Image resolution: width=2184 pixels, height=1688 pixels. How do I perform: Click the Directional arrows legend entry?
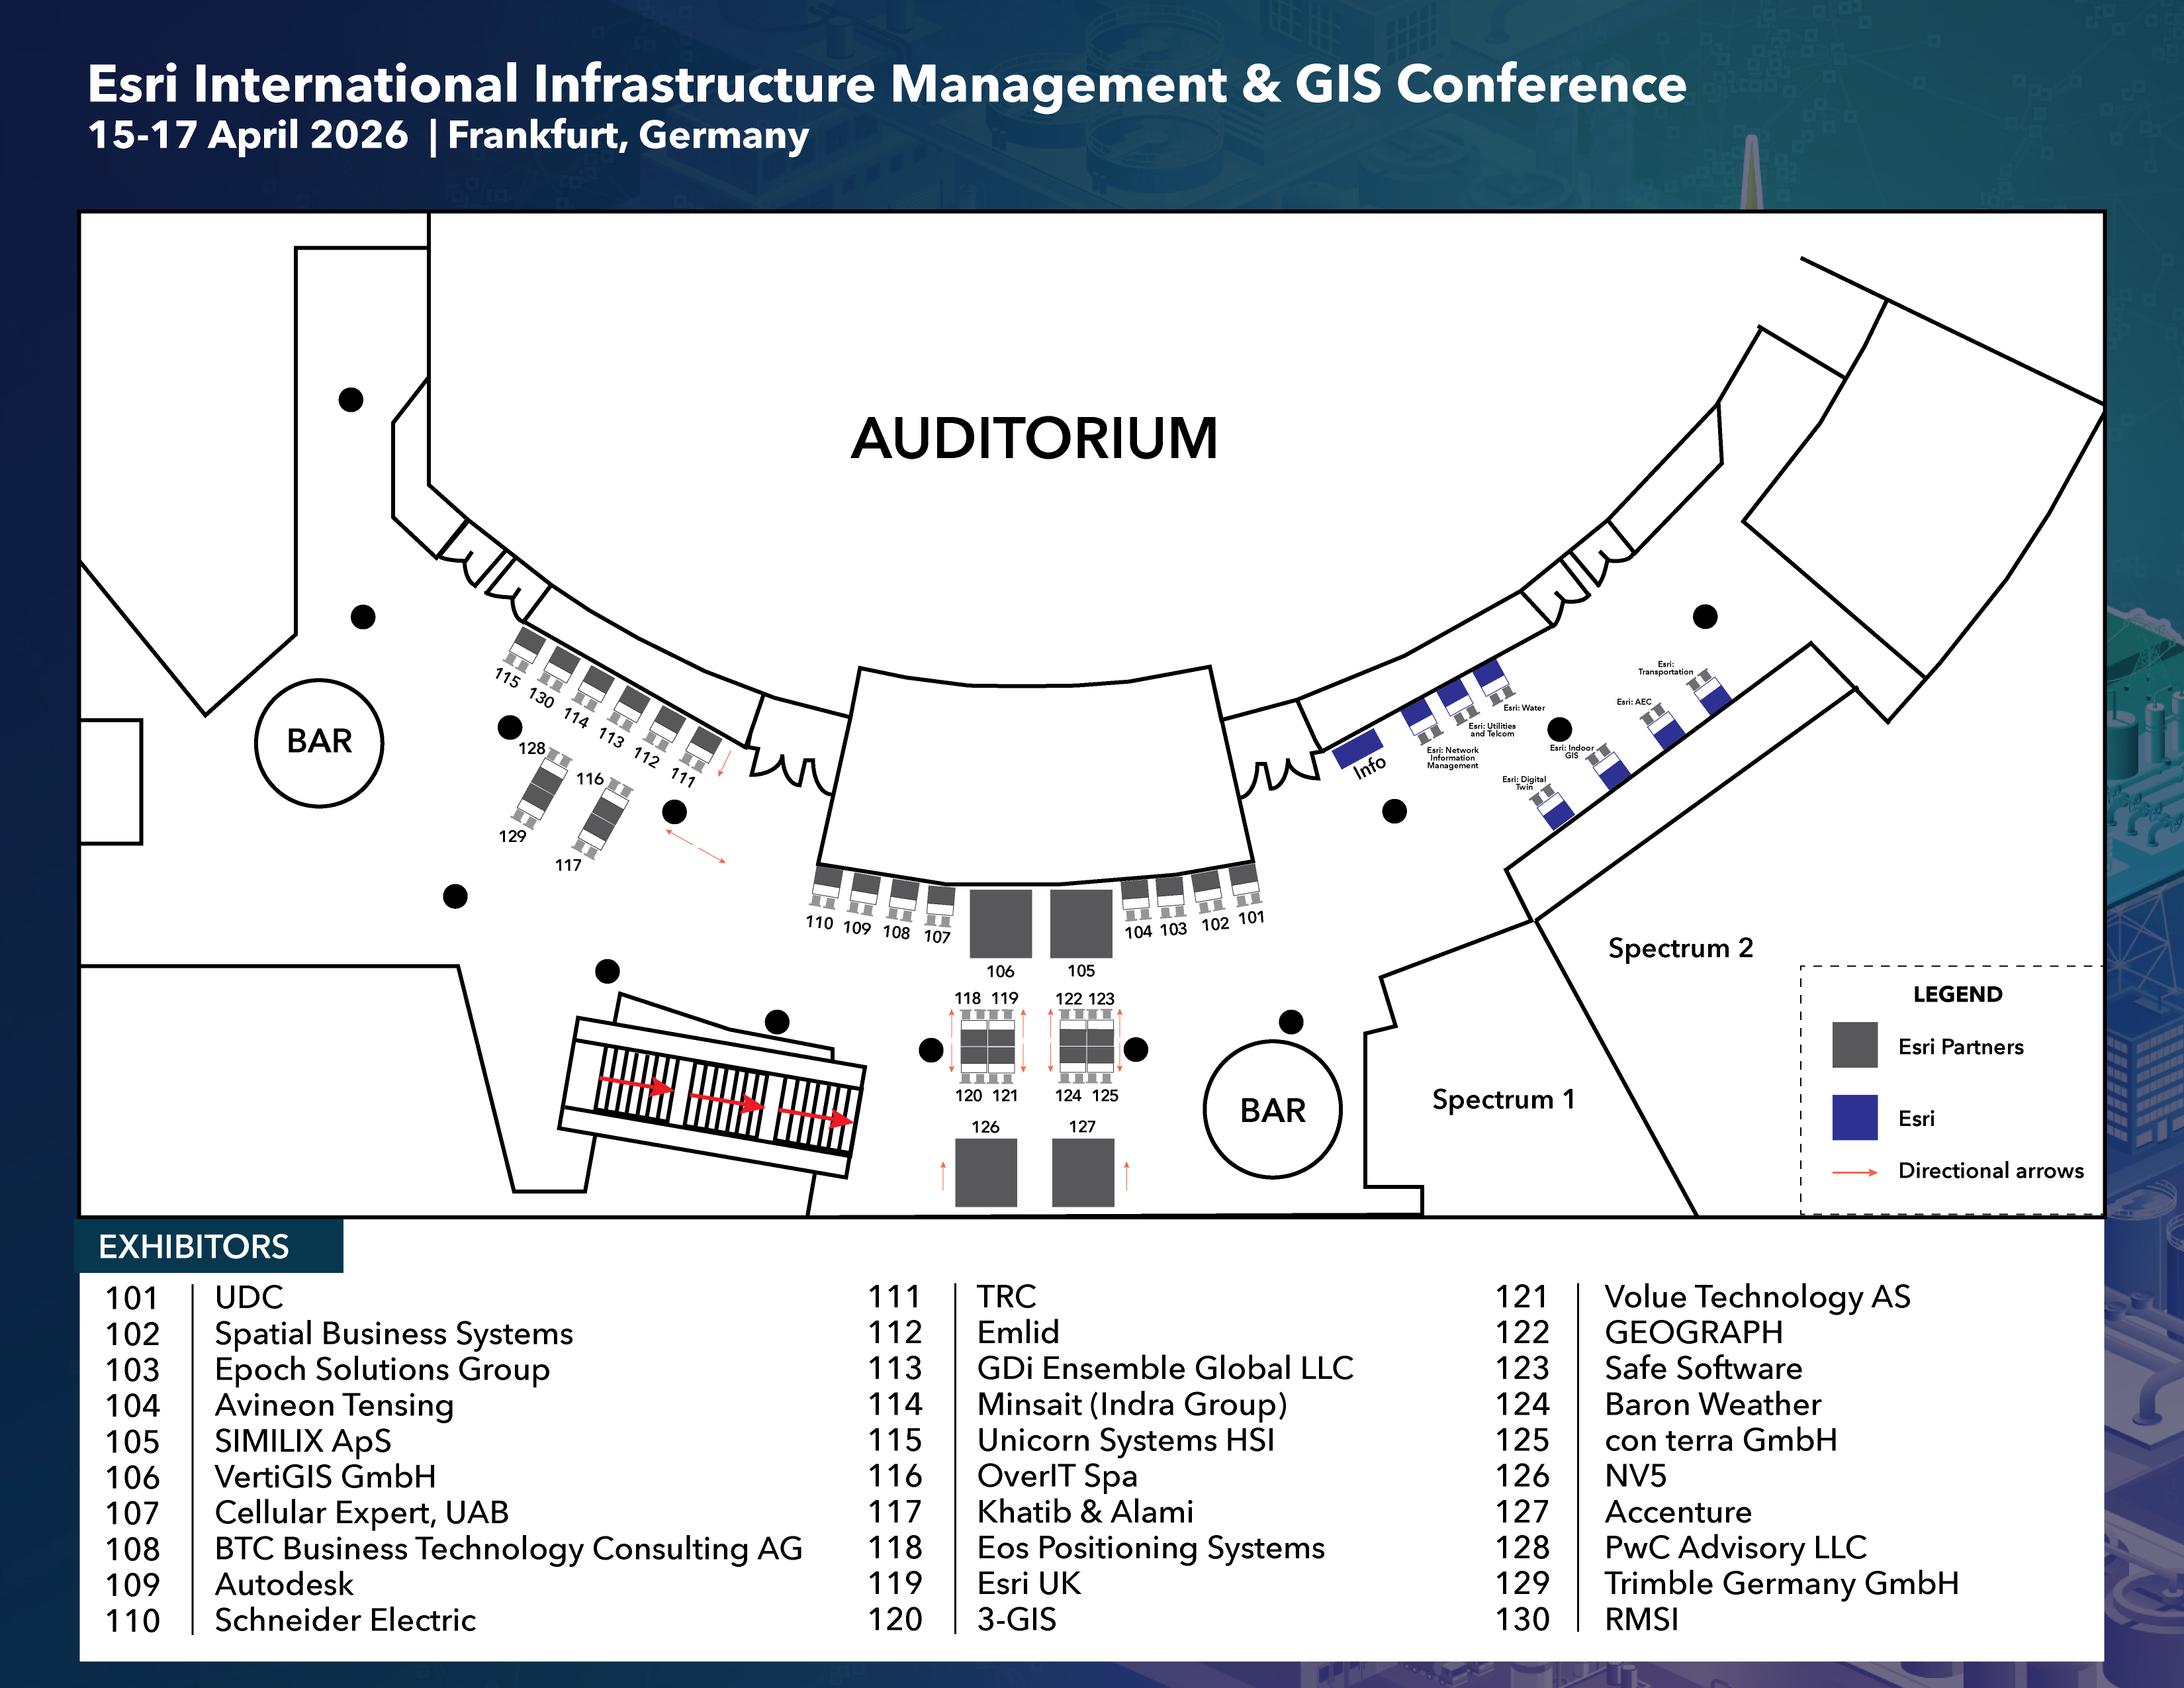click(x=1990, y=1171)
